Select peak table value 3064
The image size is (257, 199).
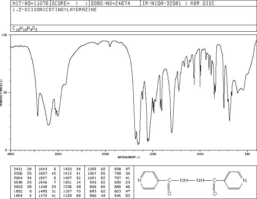(18, 178)
